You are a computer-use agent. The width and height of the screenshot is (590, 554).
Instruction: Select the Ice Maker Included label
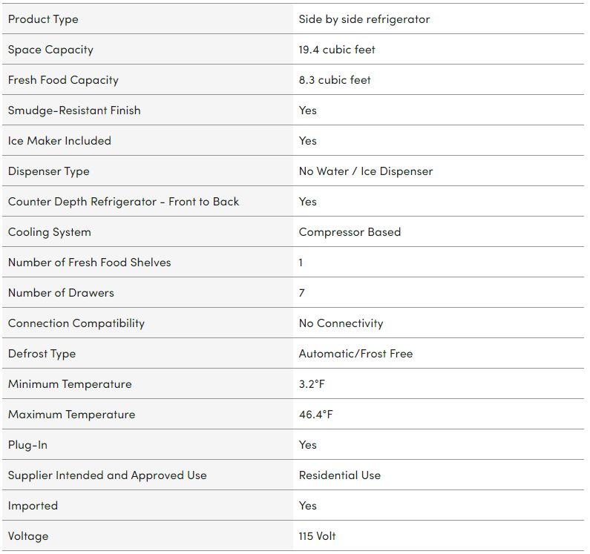[59, 141]
